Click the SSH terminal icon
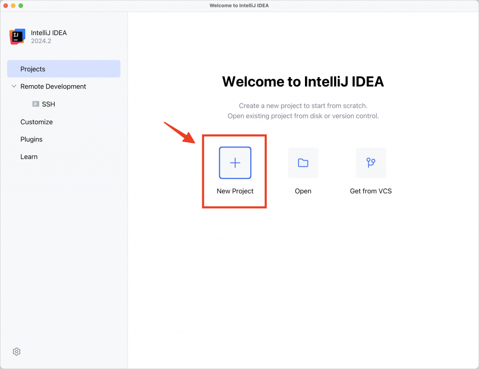 tap(36, 104)
